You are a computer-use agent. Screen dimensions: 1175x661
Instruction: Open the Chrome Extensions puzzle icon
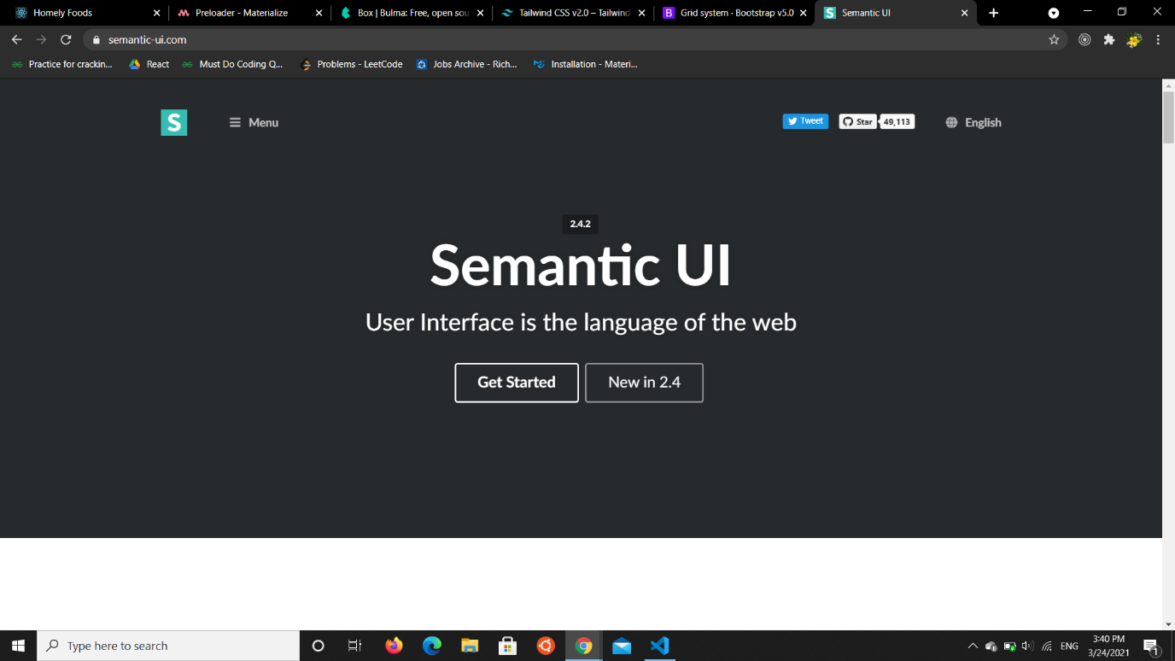pyautogui.click(x=1109, y=39)
